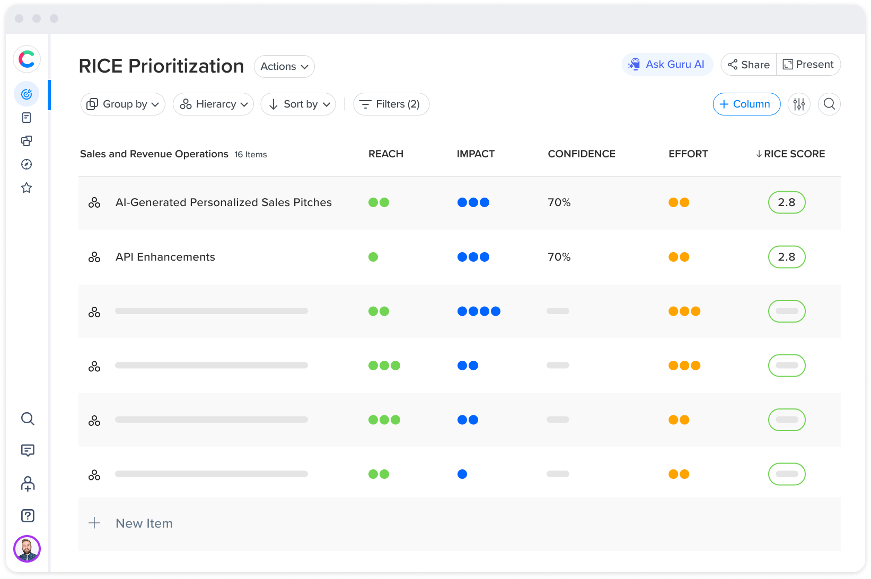The width and height of the screenshot is (871, 579).
Task: Sort by the RICE SCORE column header
Action: point(790,154)
